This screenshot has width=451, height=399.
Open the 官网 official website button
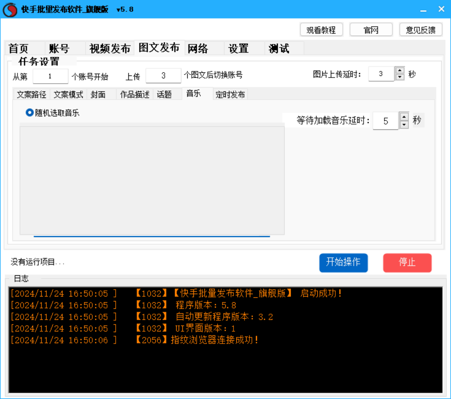371,30
